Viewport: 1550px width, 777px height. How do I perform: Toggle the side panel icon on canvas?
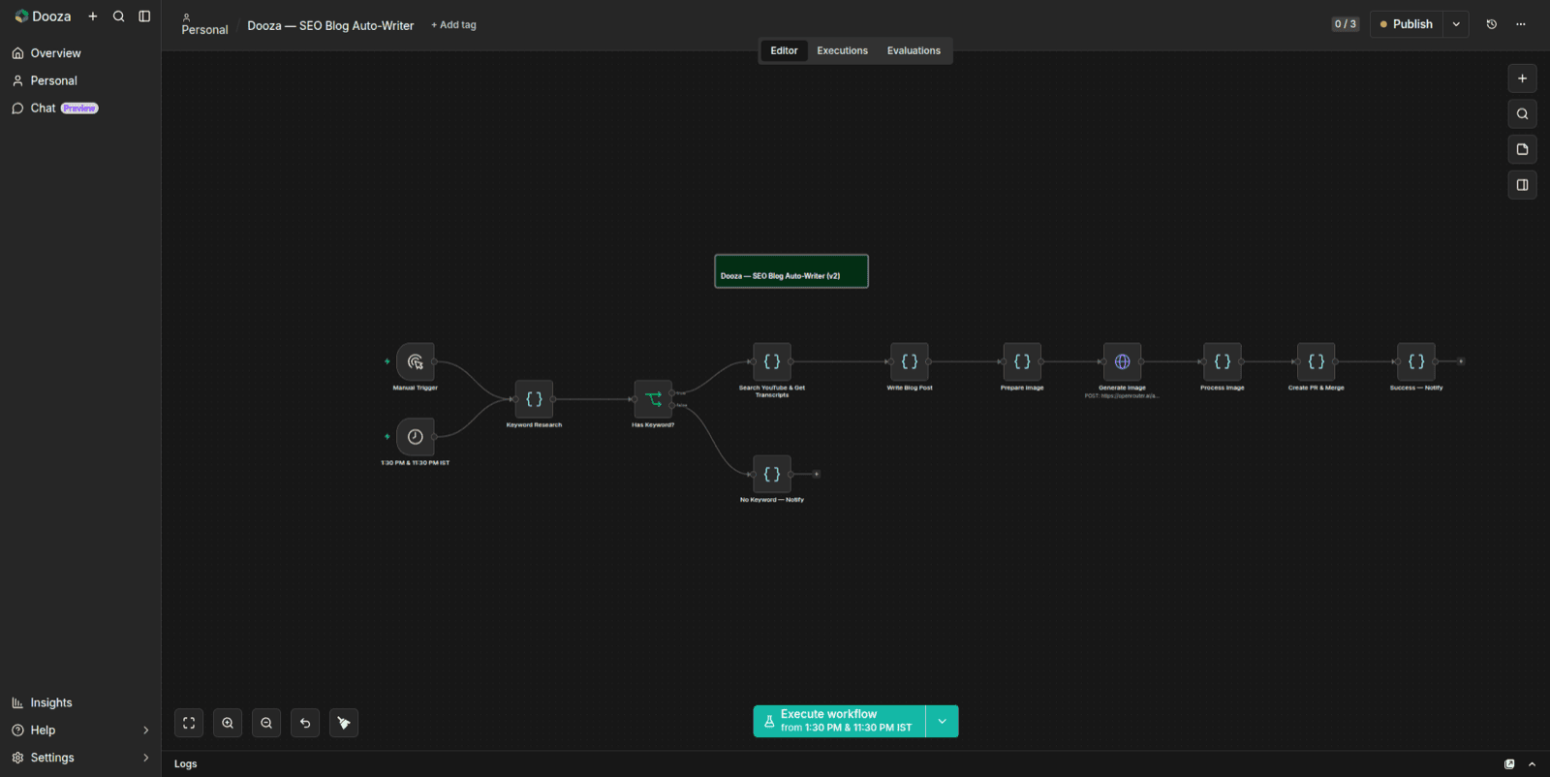[x=1522, y=185]
